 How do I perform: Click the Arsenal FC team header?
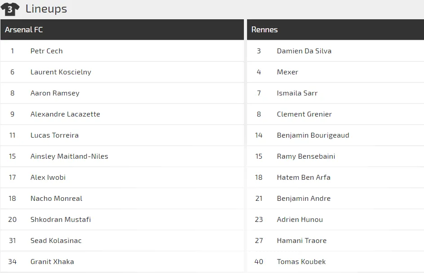pos(24,30)
